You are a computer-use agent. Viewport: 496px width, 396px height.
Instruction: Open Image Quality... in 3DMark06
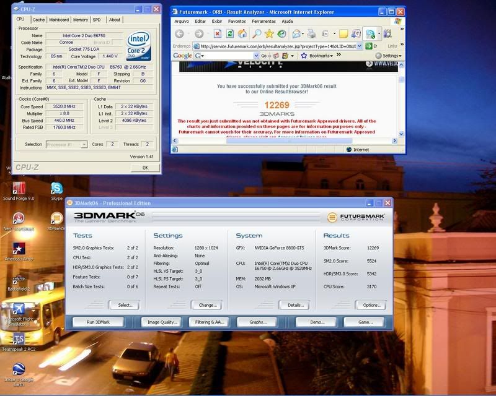pyautogui.click(x=162, y=322)
